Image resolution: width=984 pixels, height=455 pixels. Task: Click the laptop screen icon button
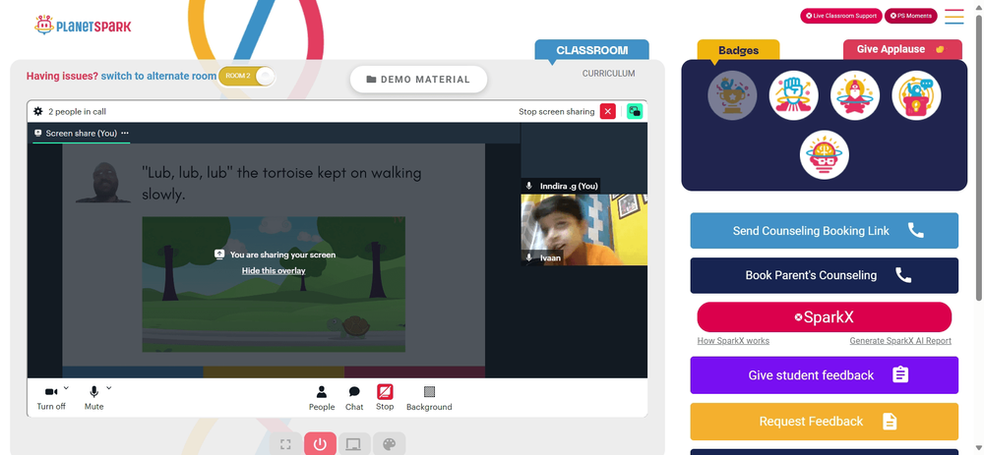pos(354,444)
